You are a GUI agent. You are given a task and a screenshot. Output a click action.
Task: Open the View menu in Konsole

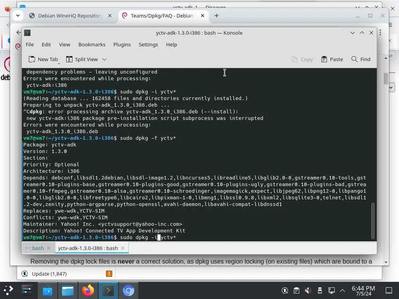click(x=64, y=44)
